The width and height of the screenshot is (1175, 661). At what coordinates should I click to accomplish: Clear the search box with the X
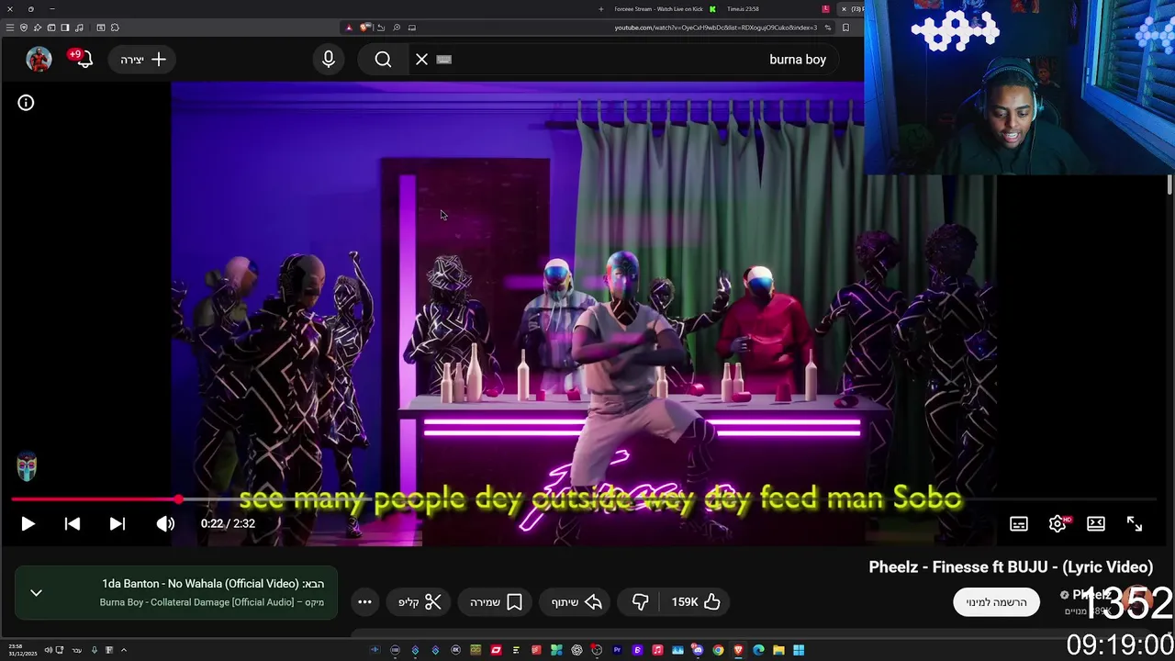[x=421, y=60]
